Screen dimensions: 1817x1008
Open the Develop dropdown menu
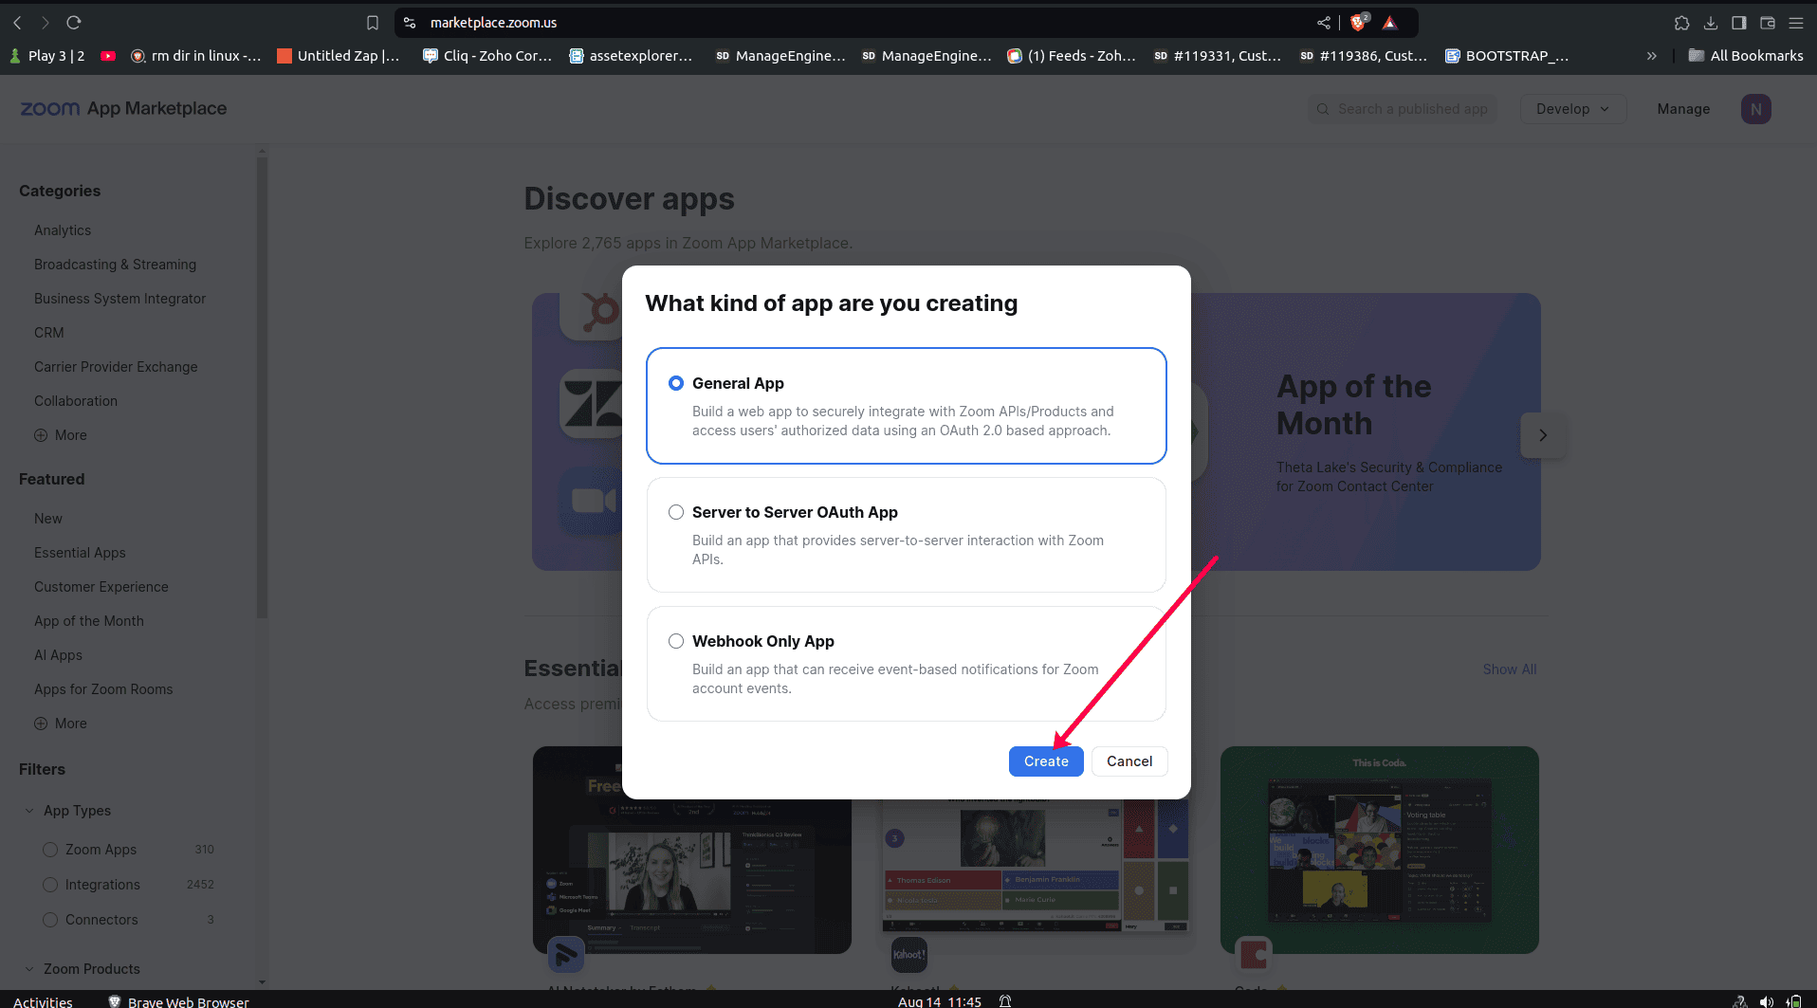pyautogui.click(x=1572, y=109)
